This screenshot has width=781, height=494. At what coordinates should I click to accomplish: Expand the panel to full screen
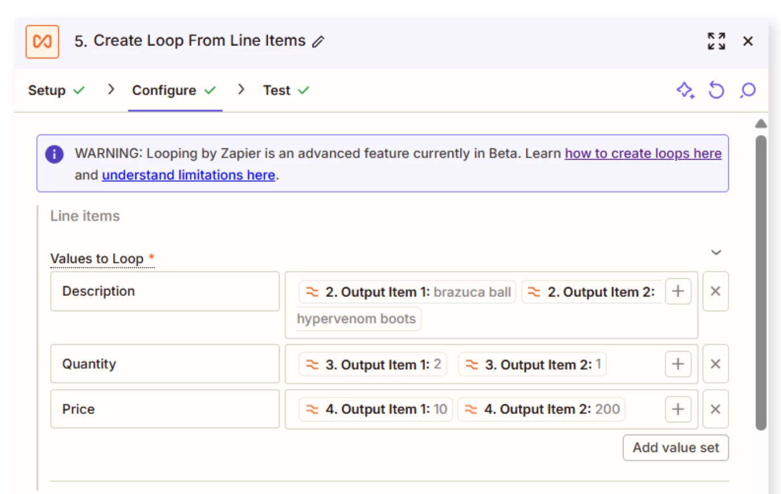716,41
